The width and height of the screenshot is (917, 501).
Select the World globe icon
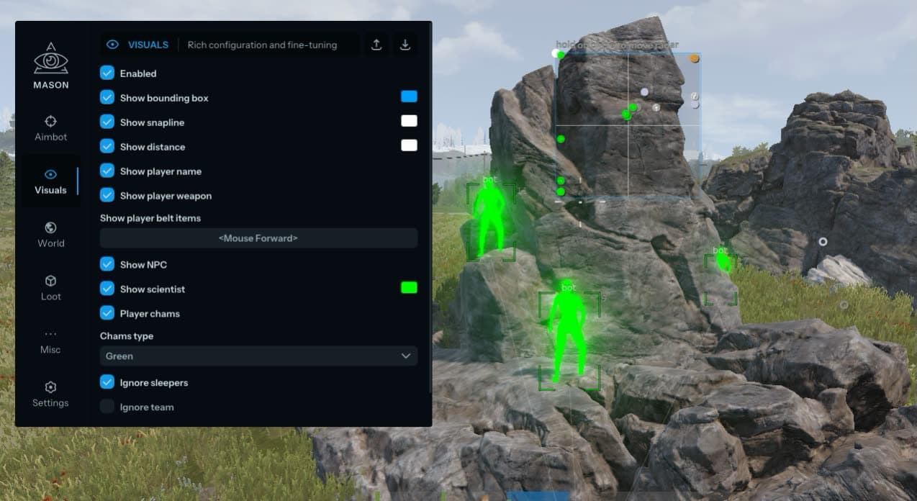pyautogui.click(x=50, y=227)
